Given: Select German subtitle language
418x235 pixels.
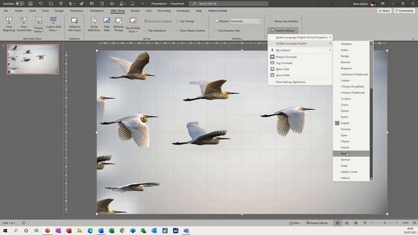Looking at the screenshot, I should (x=351, y=159).
